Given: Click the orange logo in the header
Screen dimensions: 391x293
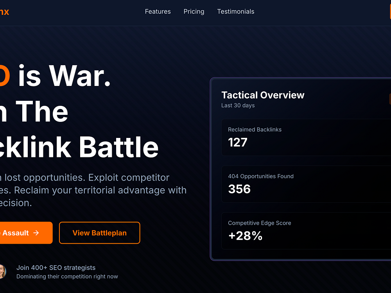Looking at the screenshot, I should click(4, 12).
